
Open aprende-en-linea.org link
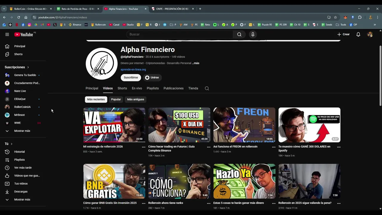click(x=133, y=70)
